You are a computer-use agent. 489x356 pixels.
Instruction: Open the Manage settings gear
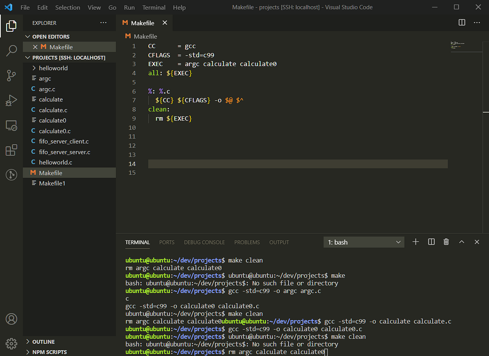(11, 344)
